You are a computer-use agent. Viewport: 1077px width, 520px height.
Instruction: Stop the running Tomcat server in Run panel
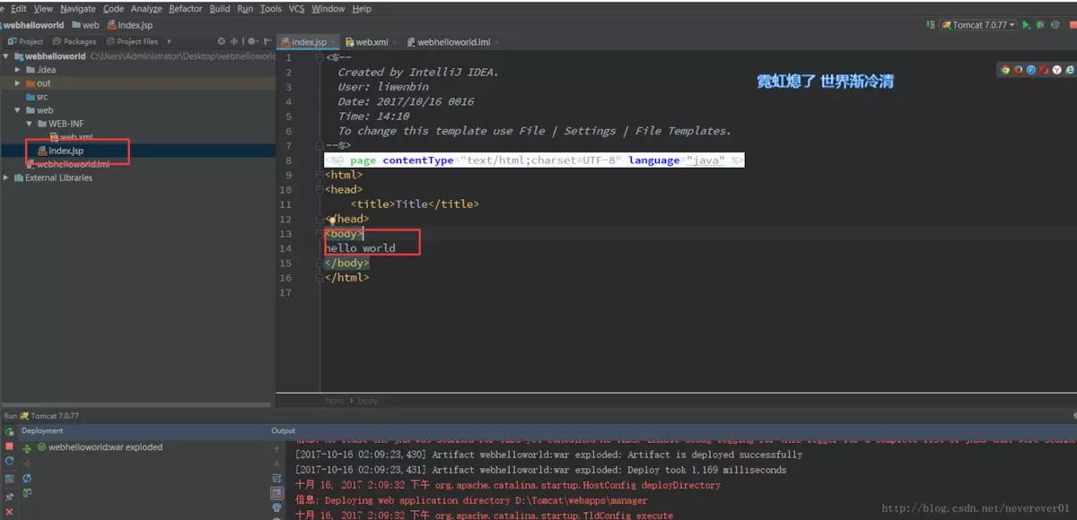pos(9,446)
